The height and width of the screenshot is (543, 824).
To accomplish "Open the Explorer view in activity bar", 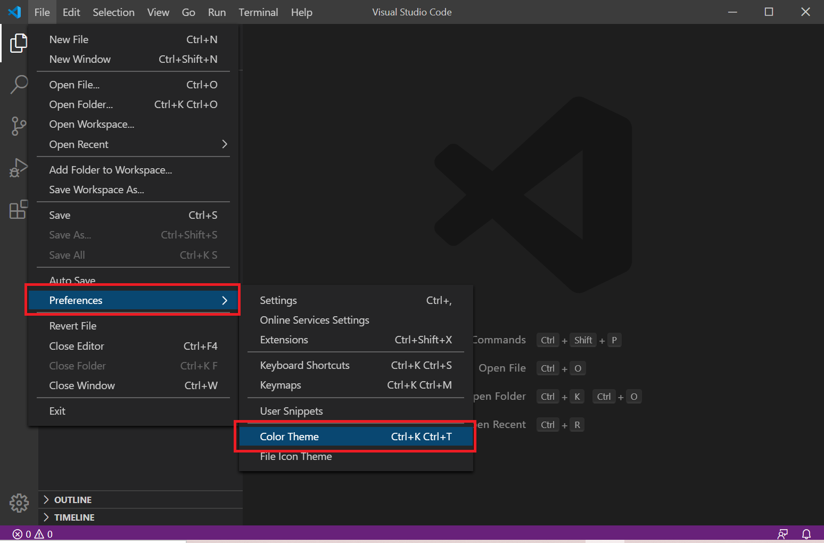I will (19, 43).
